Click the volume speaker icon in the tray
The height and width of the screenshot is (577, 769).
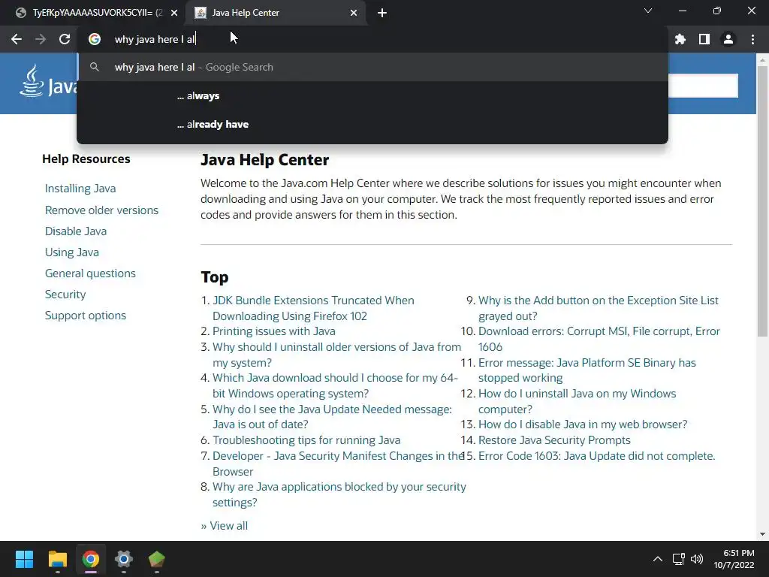[x=696, y=559]
